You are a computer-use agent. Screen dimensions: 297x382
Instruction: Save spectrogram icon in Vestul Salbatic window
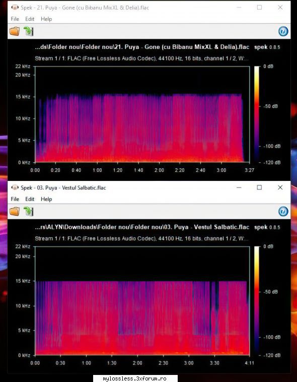[x=29, y=211]
